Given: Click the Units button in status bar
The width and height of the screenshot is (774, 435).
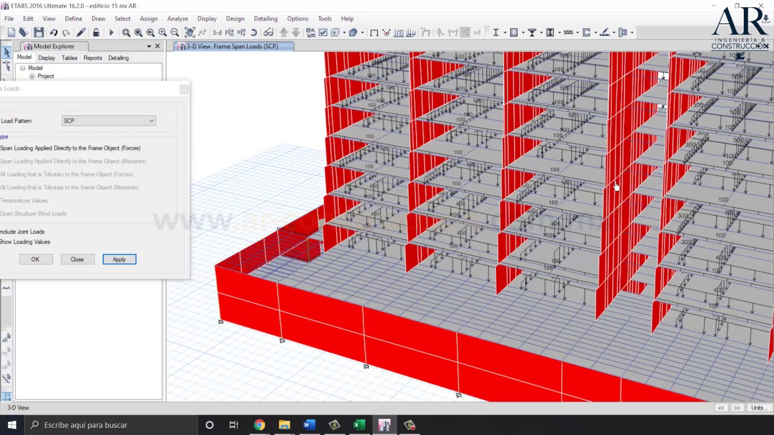Looking at the screenshot, I should coord(759,408).
